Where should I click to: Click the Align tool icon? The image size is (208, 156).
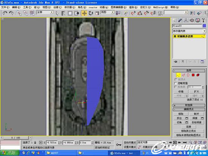[x=199, y=13]
